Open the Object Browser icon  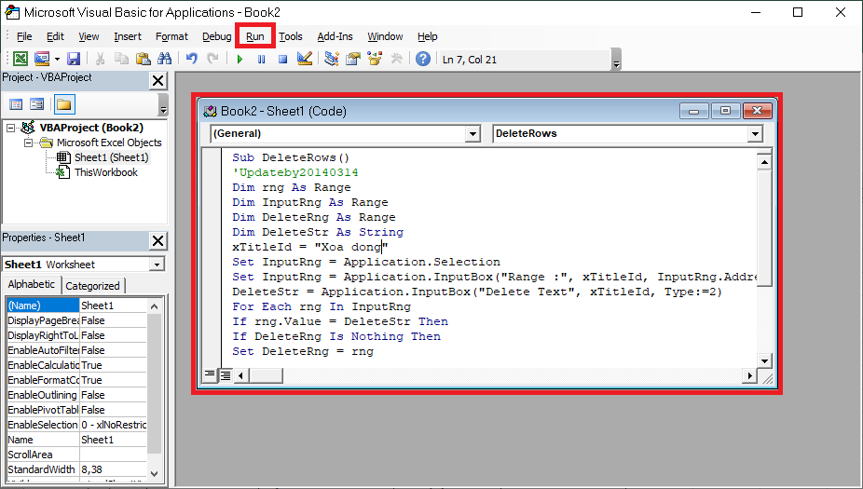[x=375, y=59]
